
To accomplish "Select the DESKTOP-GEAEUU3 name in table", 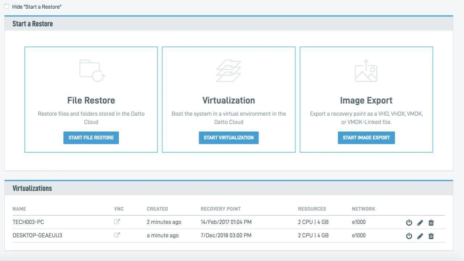I will (37, 235).
